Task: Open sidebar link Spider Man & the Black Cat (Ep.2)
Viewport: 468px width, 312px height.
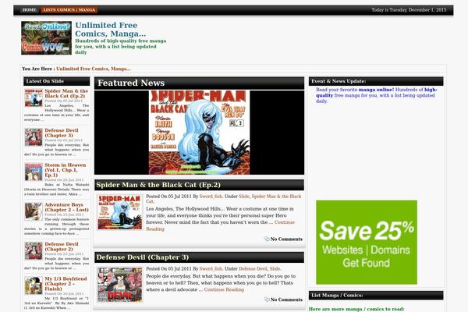Action: (x=66, y=93)
